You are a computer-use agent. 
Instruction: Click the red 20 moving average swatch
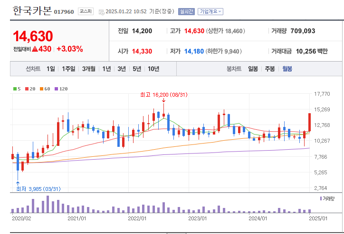[x=27, y=89]
